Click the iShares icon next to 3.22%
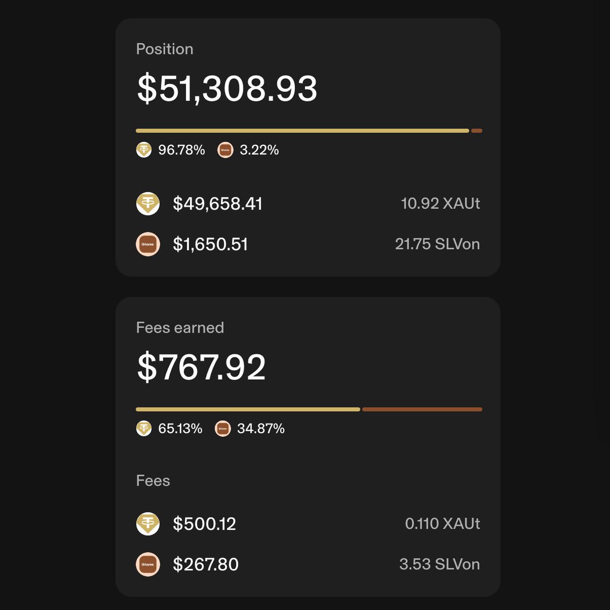 pos(225,150)
